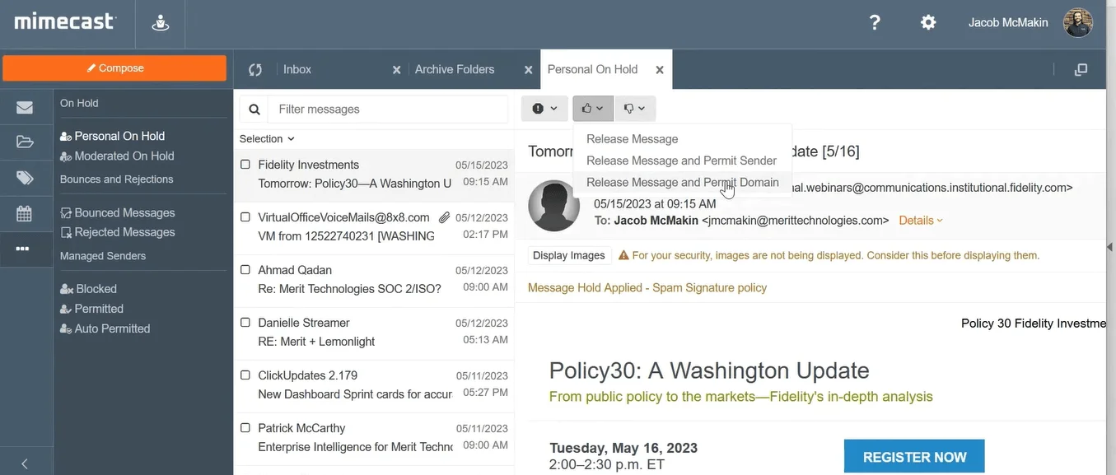Expand the message Details chevron
This screenshot has width=1116, height=475.
click(x=921, y=221)
